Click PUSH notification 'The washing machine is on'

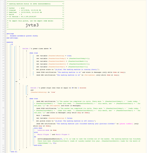click(x=81, y=72)
